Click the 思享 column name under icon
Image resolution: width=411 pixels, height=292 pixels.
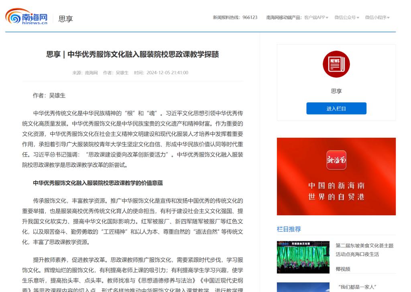tap(336, 91)
